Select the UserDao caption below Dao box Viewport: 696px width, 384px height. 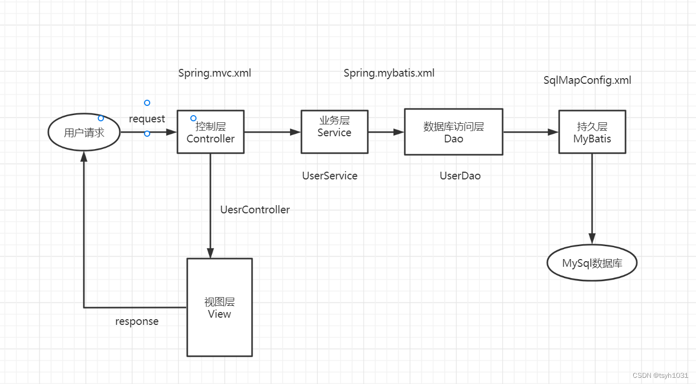click(x=460, y=176)
